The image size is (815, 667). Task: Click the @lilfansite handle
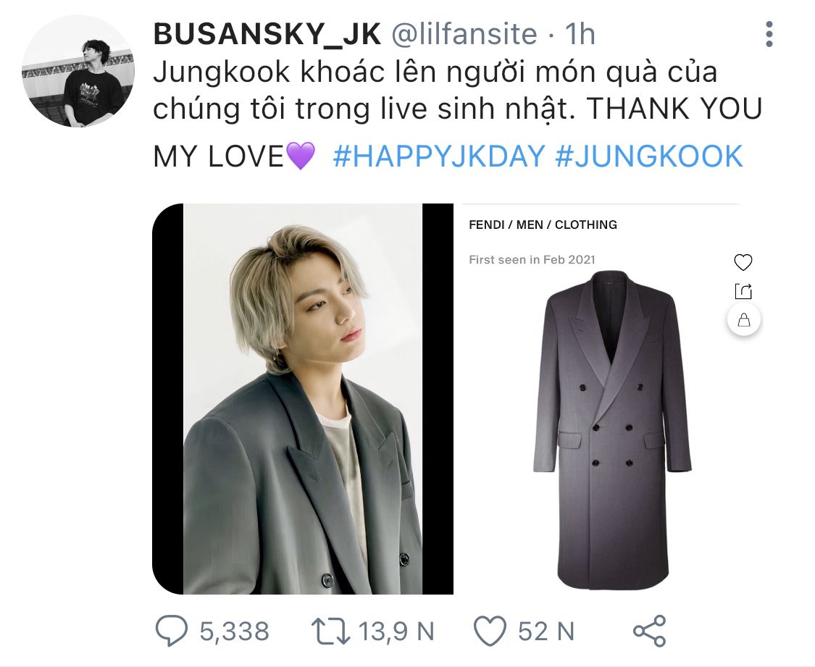[464, 34]
